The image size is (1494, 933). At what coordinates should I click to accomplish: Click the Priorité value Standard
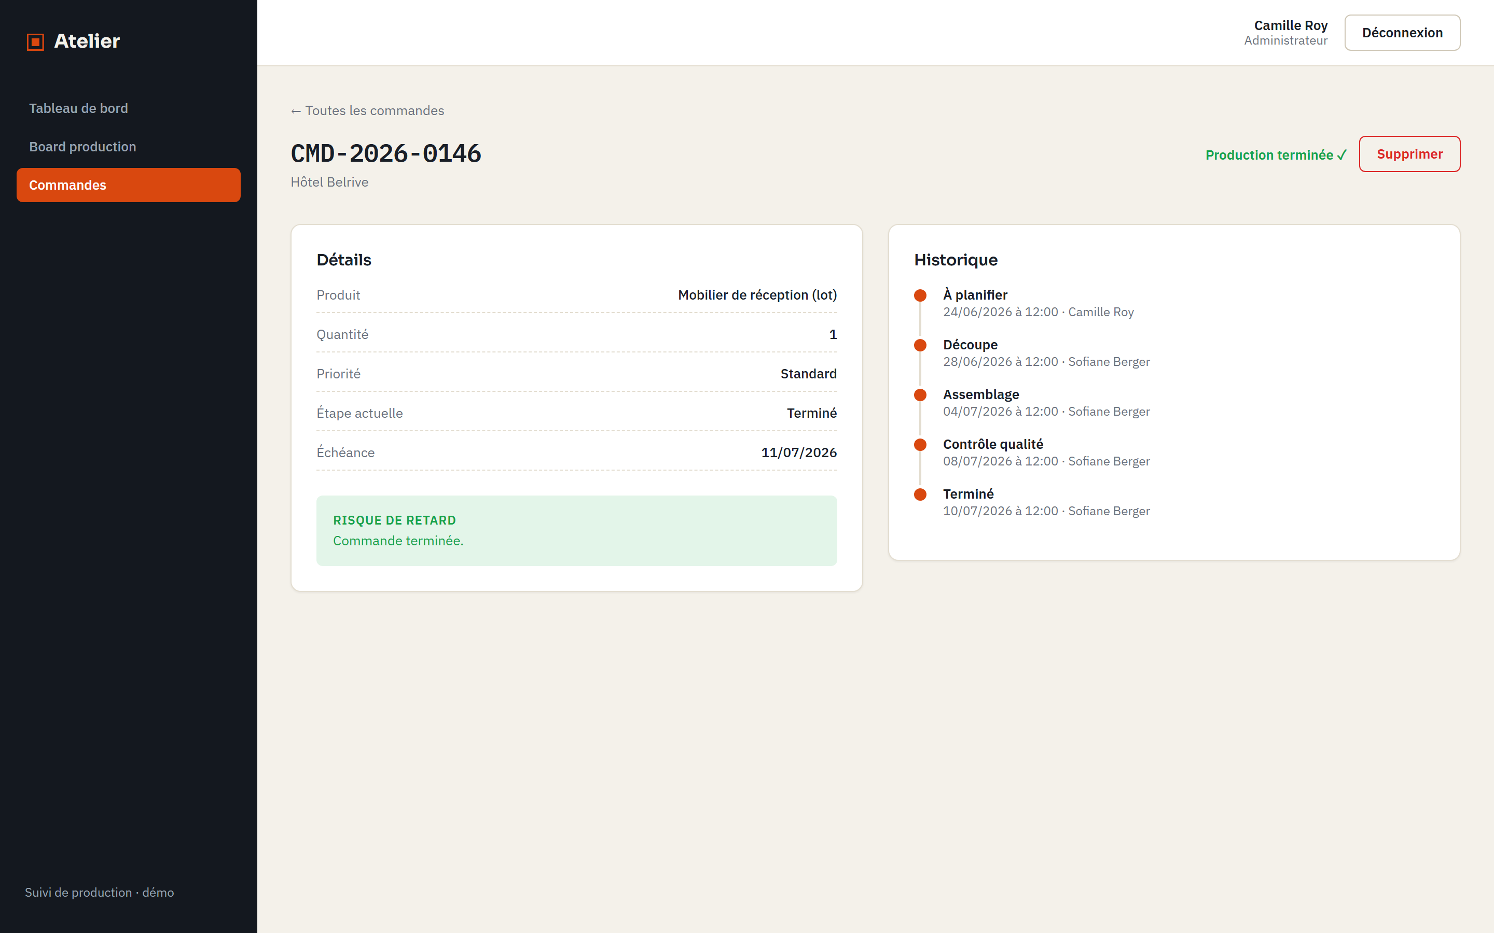click(808, 374)
